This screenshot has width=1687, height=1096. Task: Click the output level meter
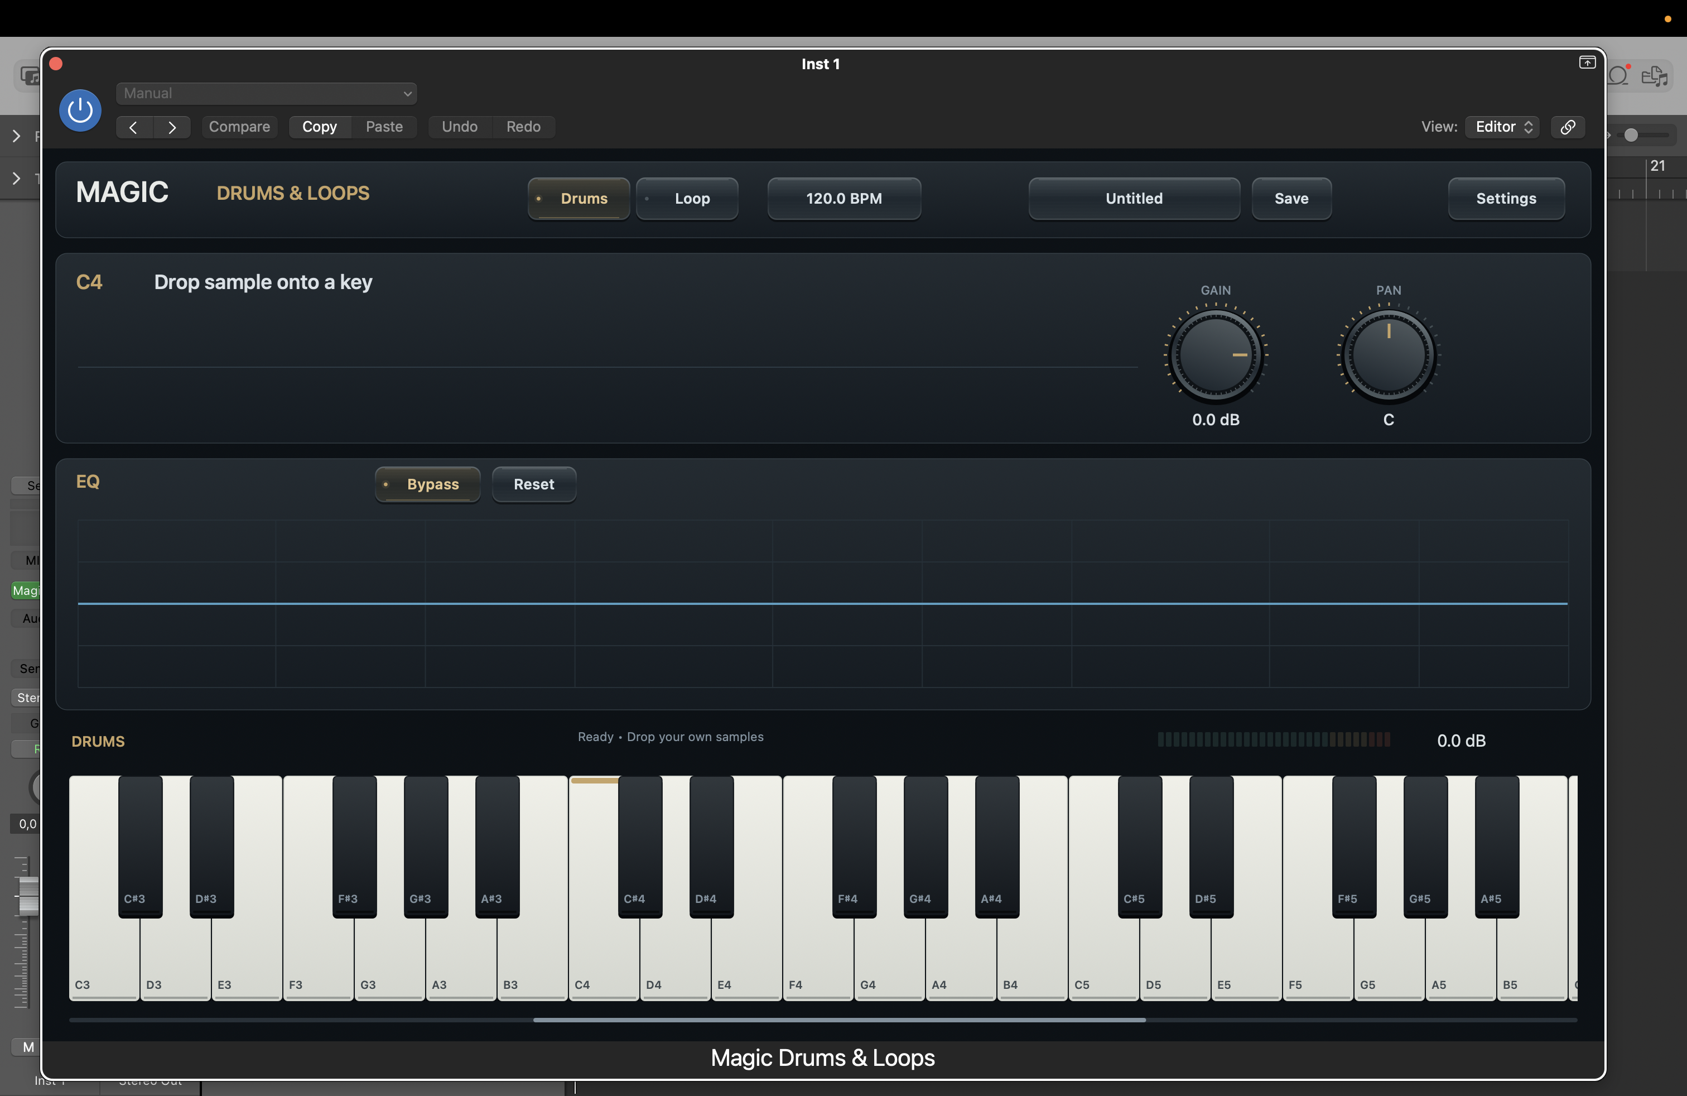pos(1274,740)
